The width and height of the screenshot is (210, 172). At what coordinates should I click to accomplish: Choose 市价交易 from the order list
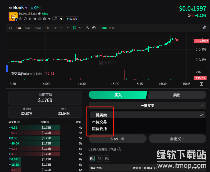click(99, 122)
